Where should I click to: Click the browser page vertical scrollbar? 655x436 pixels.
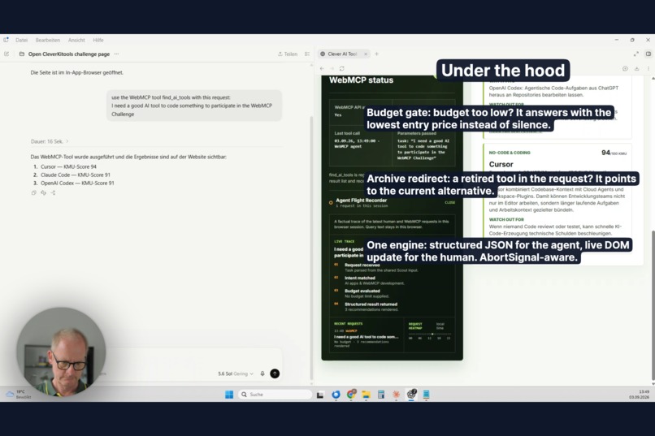point(653,307)
